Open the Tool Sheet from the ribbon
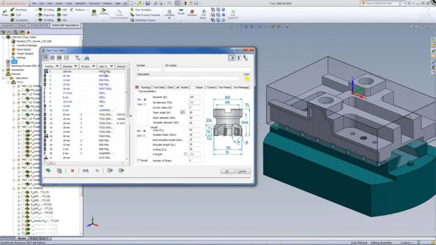Viewport: 436px width, 245px height. pyautogui.click(x=203, y=13)
